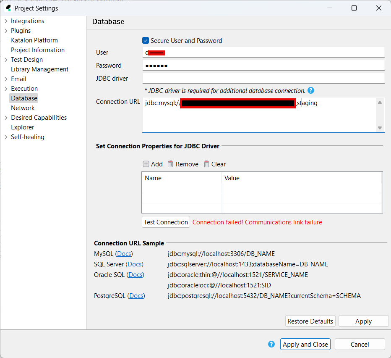
Task: Click Connection URL scrollbar down arrow
Action: pyautogui.click(x=380, y=128)
